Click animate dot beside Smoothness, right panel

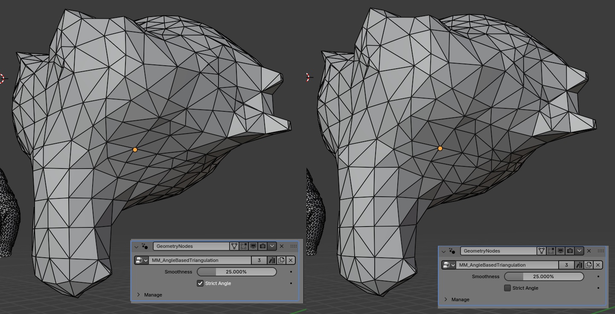(x=598, y=276)
